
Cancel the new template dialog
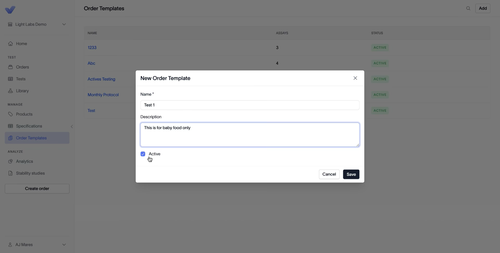click(329, 174)
